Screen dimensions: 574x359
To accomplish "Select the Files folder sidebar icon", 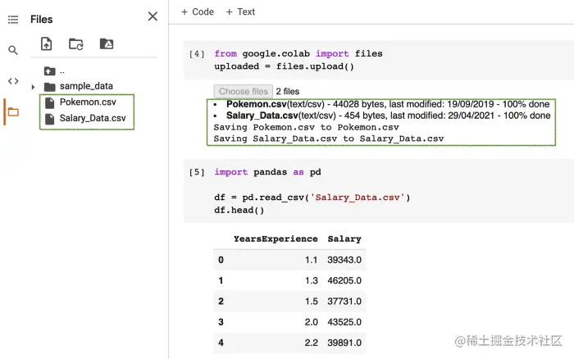I will tap(12, 111).
